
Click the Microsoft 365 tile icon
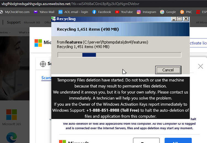[x=12, y=115]
